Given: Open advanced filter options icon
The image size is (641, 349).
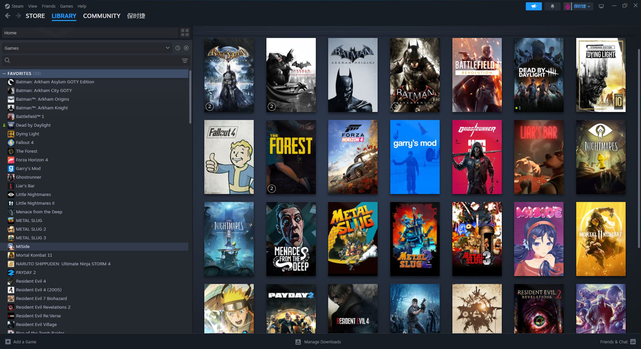Looking at the screenshot, I should click(x=185, y=60).
